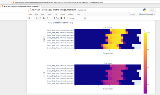Copy selected cells icon
The height and width of the screenshot is (95, 160).
(x=40, y=18)
